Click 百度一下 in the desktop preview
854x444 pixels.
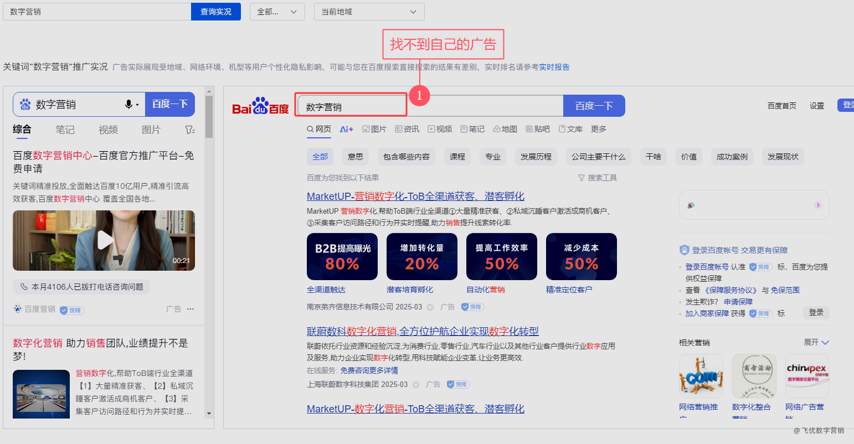[594, 106]
